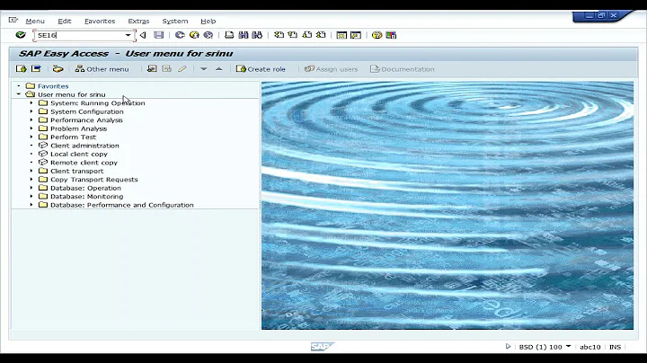The width and height of the screenshot is (647, 363).
Task: Click the Change Favorites pencil icon
Action: (182, 69)
